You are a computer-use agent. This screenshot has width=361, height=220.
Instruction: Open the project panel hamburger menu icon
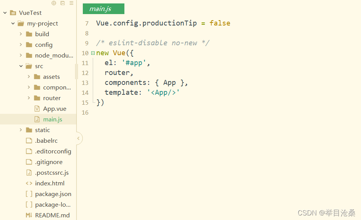pos(71,3)
